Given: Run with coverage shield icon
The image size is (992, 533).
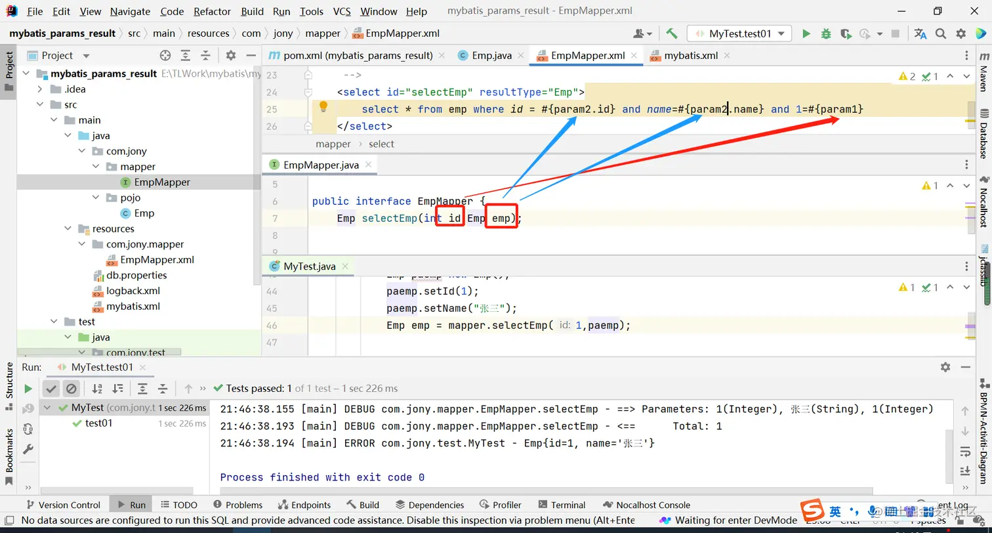Looking at the screenshot, I should click(x=846, y=33).
